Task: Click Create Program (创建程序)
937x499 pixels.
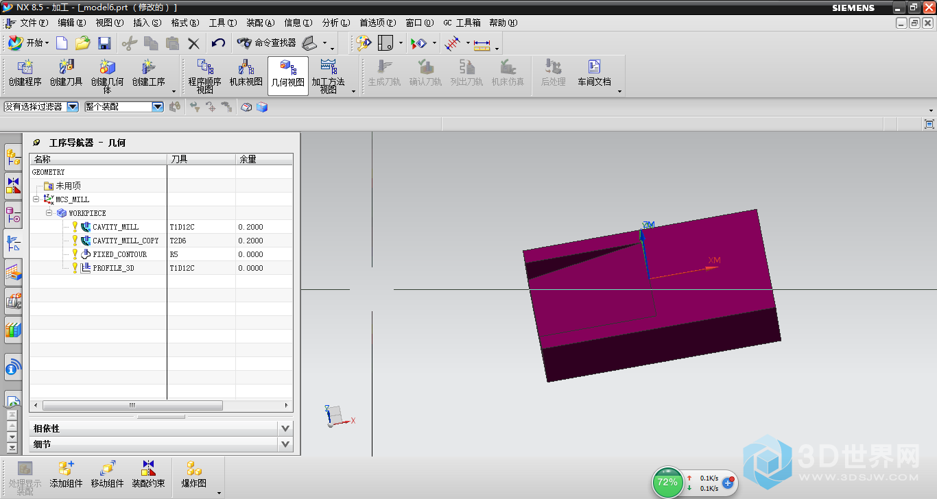Action: (x=25, y=73)
